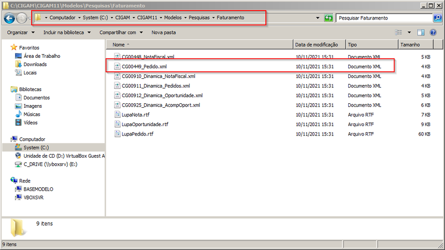Screen dimensions: 445x250
Task: Select file CG00912_Dinamica_Oportunidade.xml
Action: (x=162, y=96)
